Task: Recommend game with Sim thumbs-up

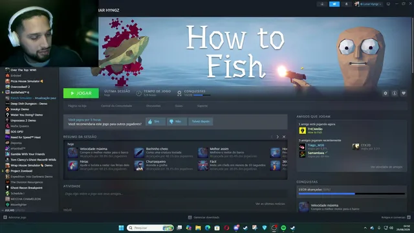Action: [x=155, y=122]
